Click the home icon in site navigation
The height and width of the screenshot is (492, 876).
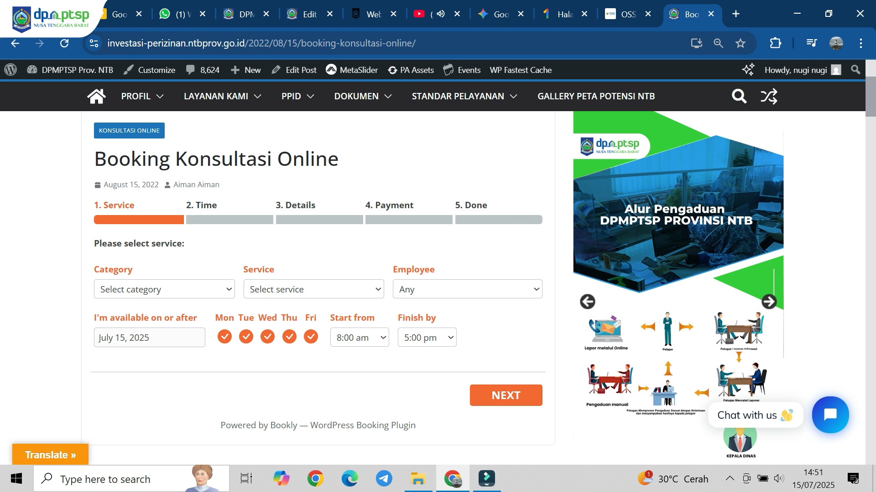(x=96, y=96)
